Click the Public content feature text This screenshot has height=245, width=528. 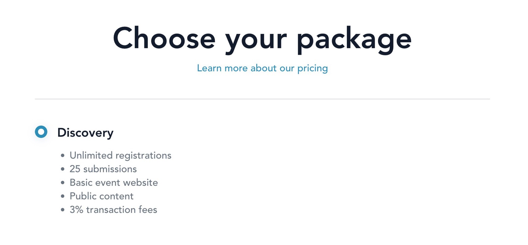tap(102, 196)
